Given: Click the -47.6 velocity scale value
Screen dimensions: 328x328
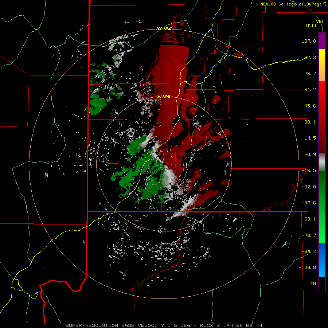Looking at the screenshot, I should (309, 203).
